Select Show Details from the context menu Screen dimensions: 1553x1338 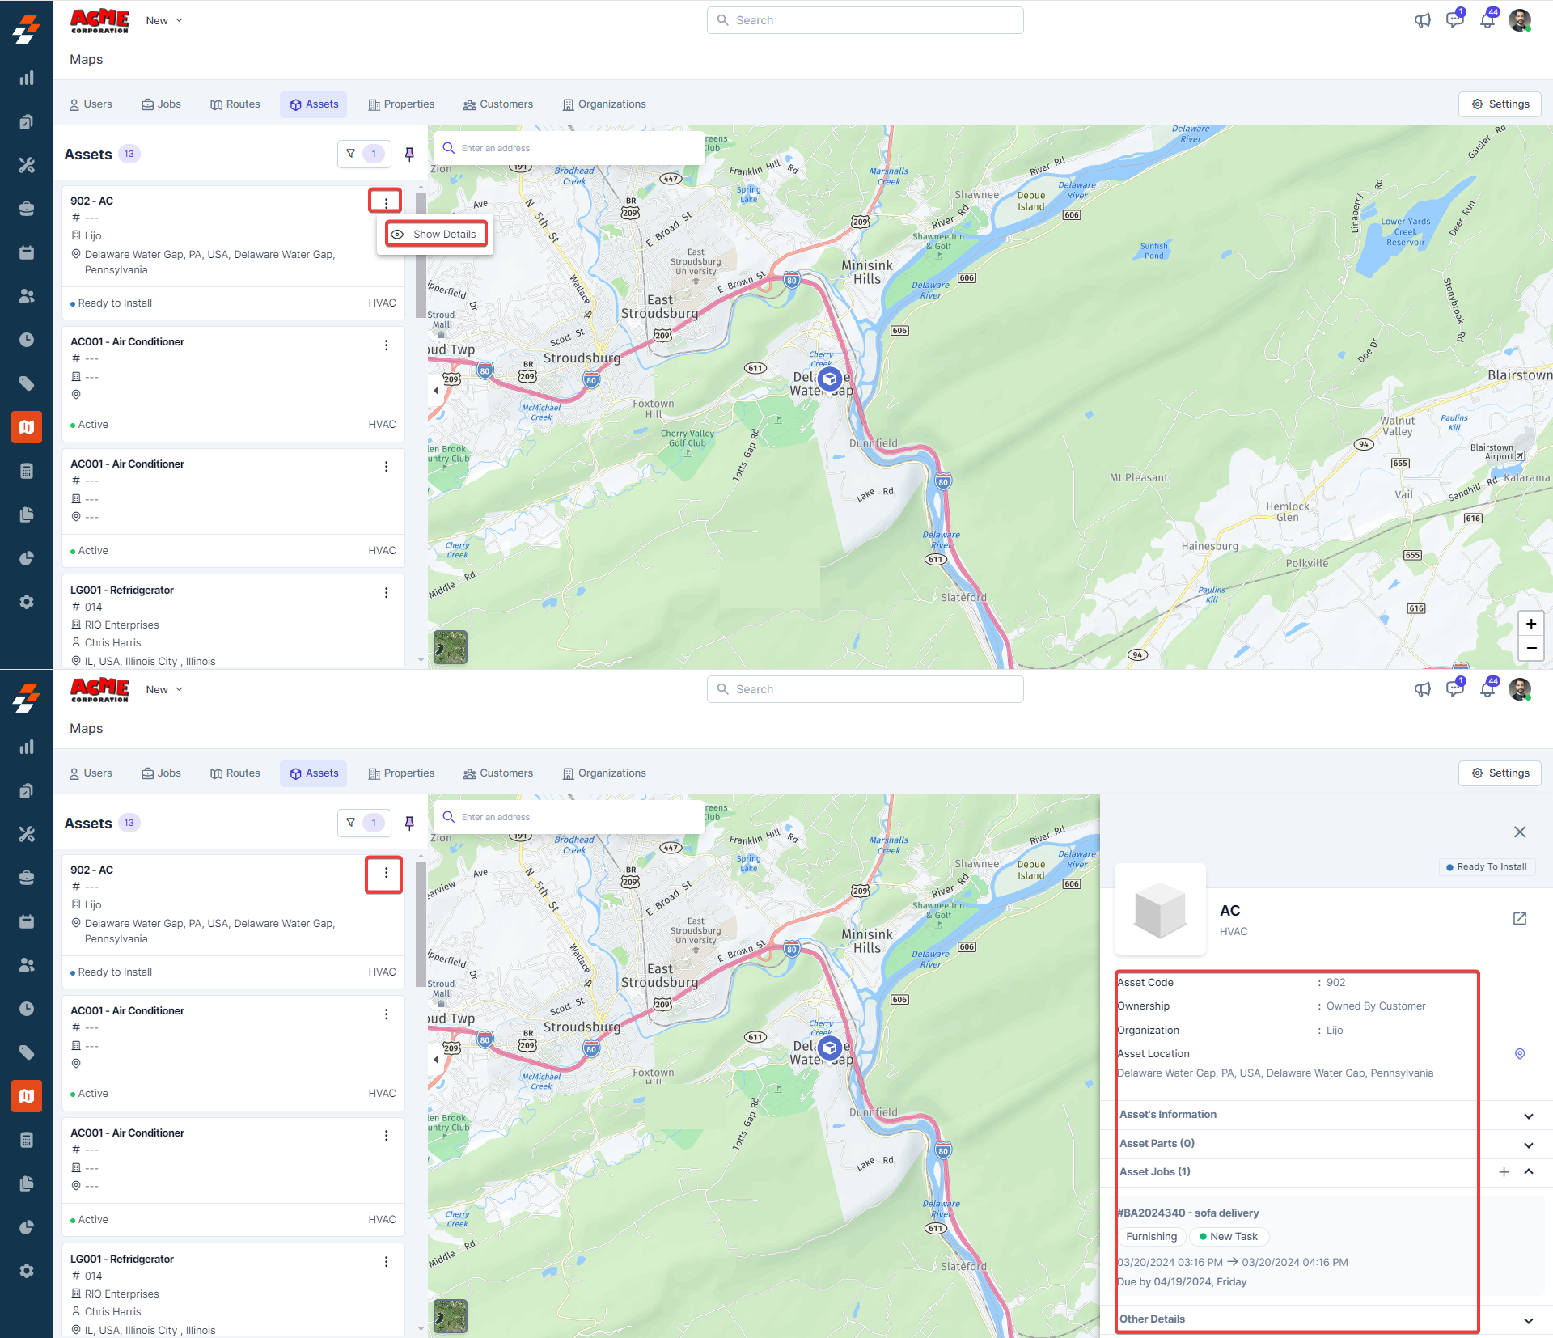click(x=437, y=234)
